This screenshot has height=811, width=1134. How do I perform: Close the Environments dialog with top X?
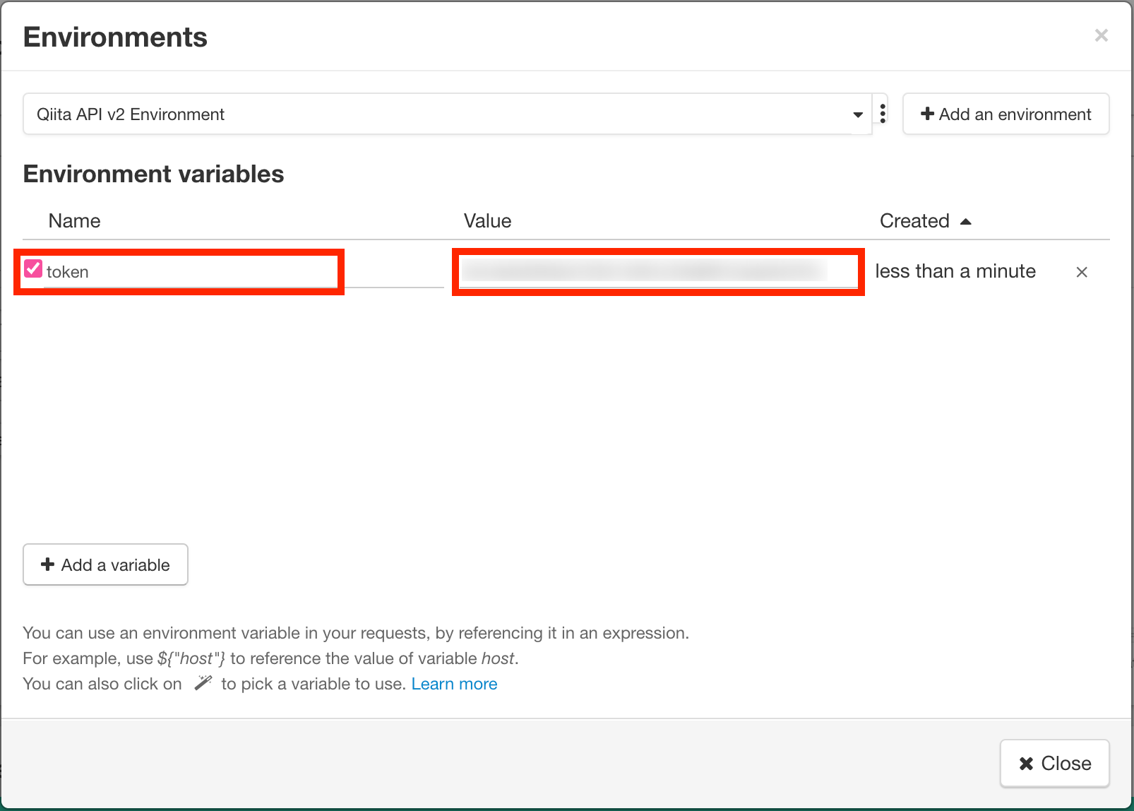tap(1101, 35)
